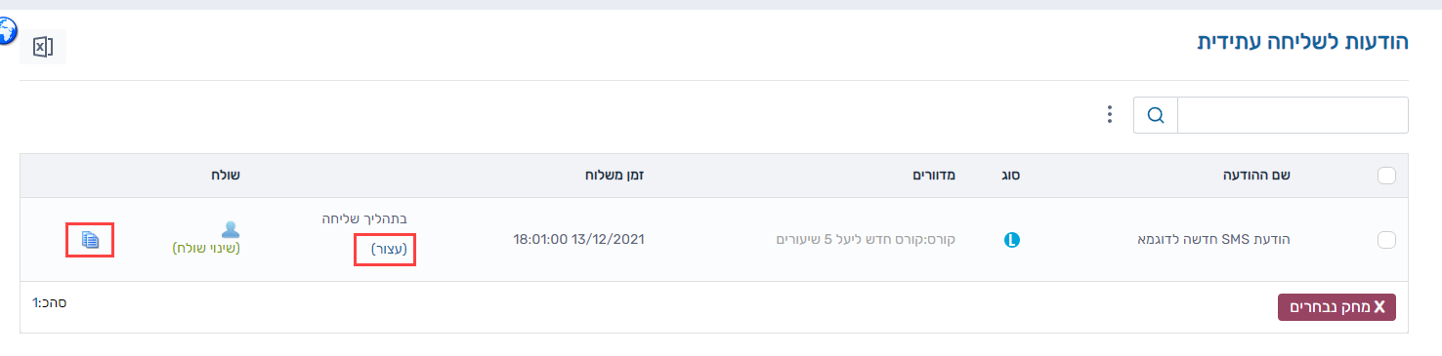Sort by מדוורים column header
The image size is (1442, 356).
[933, 176]
